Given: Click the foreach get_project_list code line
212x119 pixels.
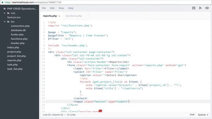Looking at the screenshot, I should [111, 82].
